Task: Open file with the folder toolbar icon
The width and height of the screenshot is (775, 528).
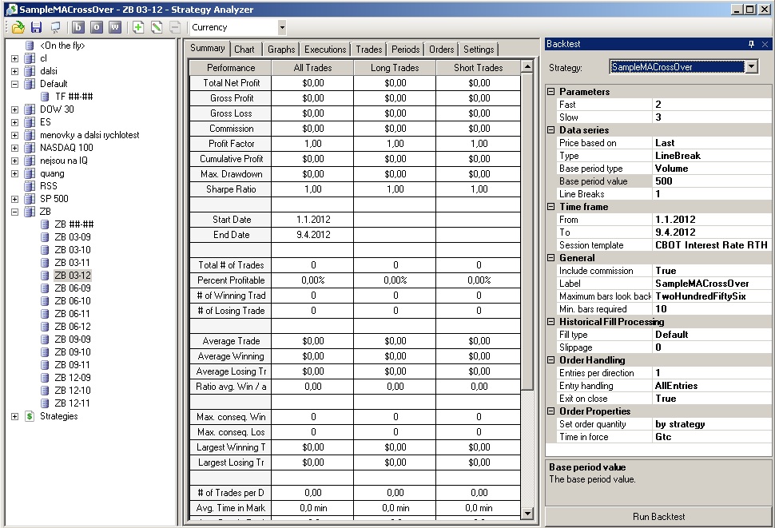Action: tap(18, 28)
